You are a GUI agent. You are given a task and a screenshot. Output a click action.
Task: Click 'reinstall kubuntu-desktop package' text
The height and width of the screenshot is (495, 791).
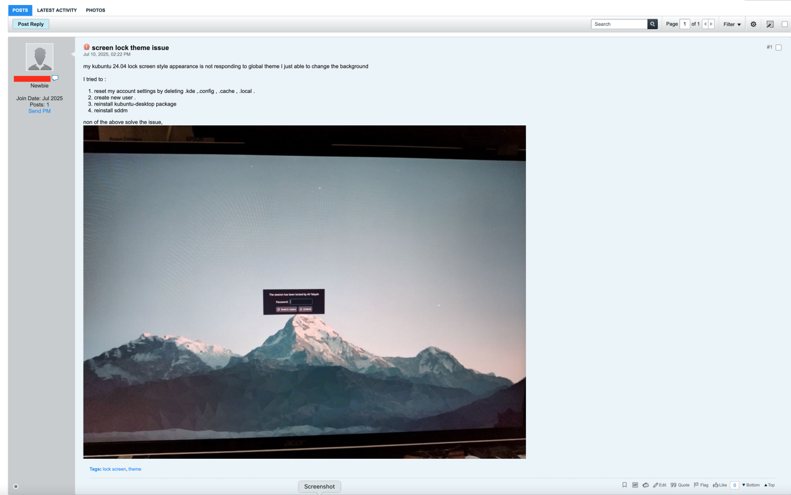click(x=135, y=104)
